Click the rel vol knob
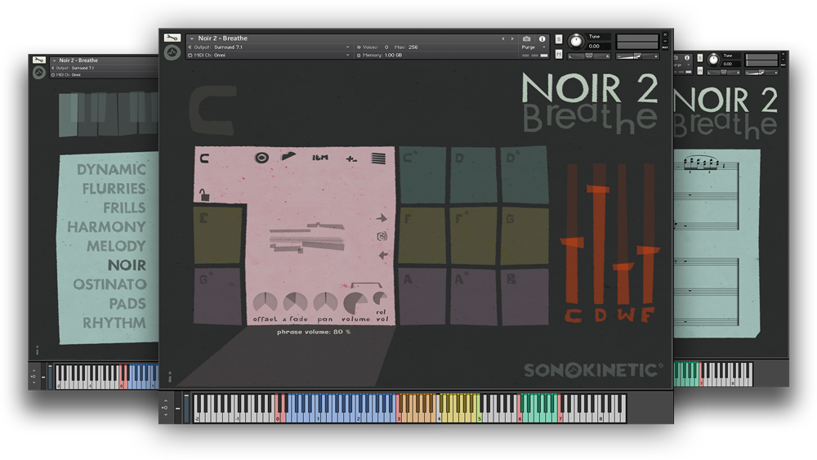Screen dimensions: 817x460 click(381, 298)
